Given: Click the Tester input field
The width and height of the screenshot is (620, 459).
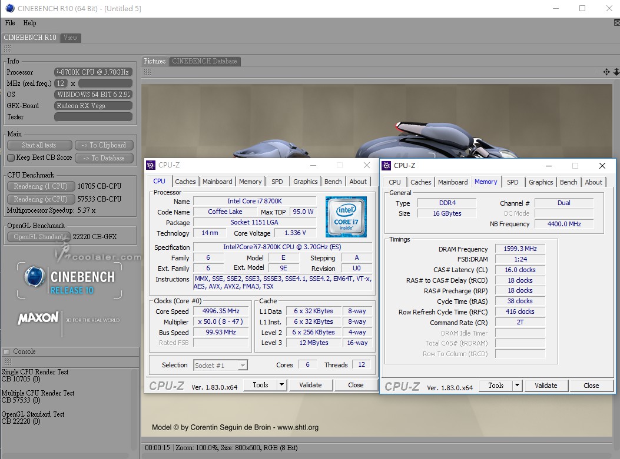Looking at the screenshot, I should tap(93, 117).
